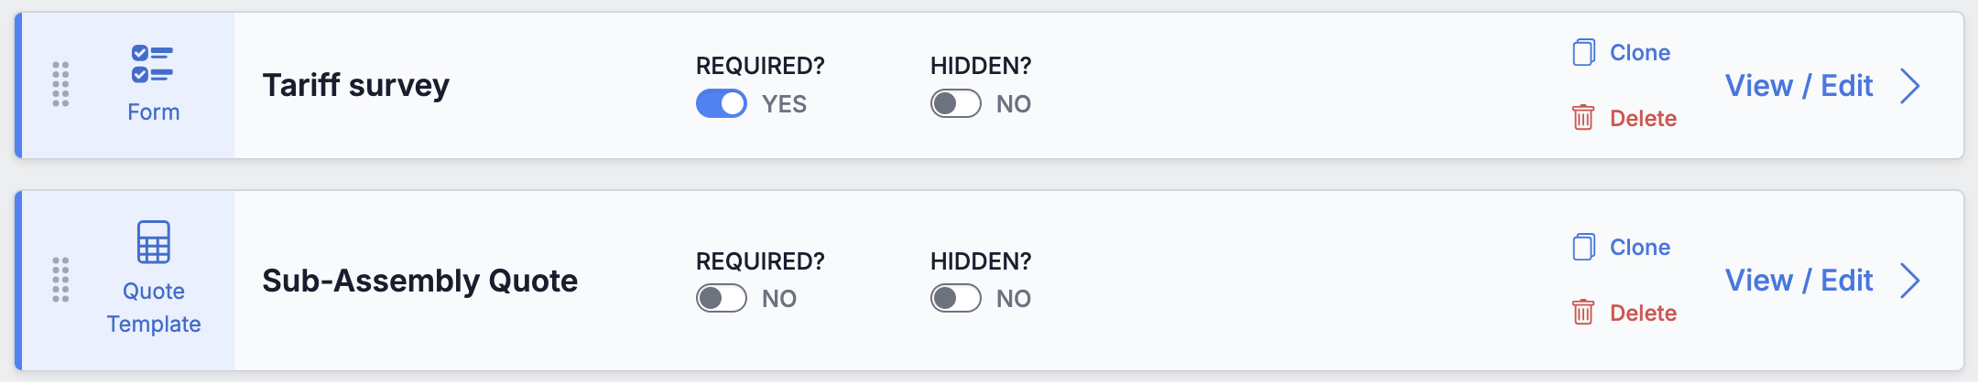The height and width of the screenshot is (382, 1978).
Task: Click the Quote Template calculator icon
Action: pyautogui.click(x=153, y=242)
